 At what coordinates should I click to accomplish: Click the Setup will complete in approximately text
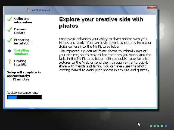click(x=24, y=74)
